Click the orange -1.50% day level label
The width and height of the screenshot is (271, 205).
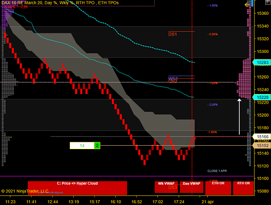tap(212, 132)
